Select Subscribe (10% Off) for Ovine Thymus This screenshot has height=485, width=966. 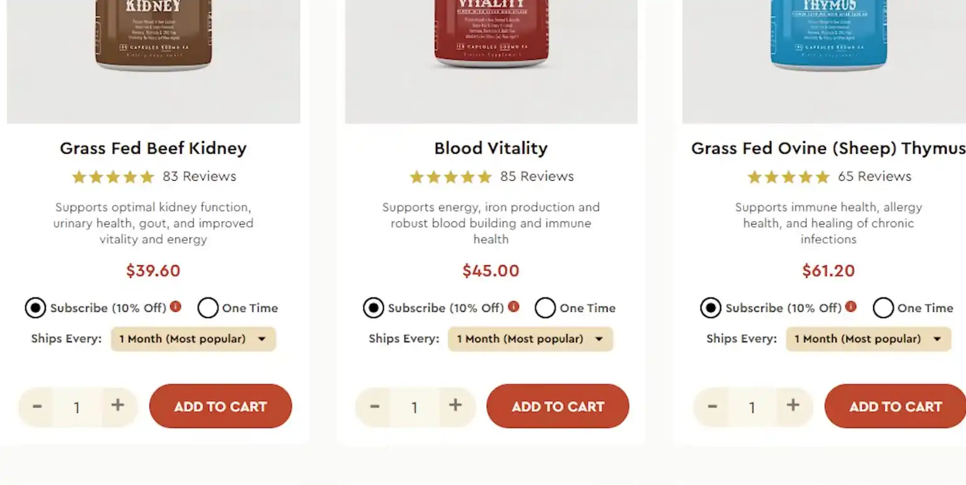click(x=710, y=308)
